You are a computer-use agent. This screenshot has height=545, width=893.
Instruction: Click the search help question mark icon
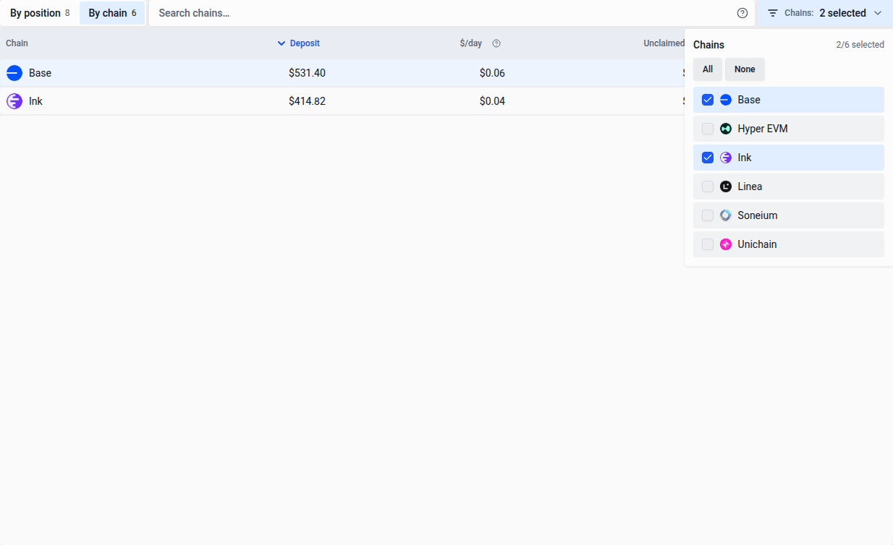pyautogui.click(x=742, y=13)
